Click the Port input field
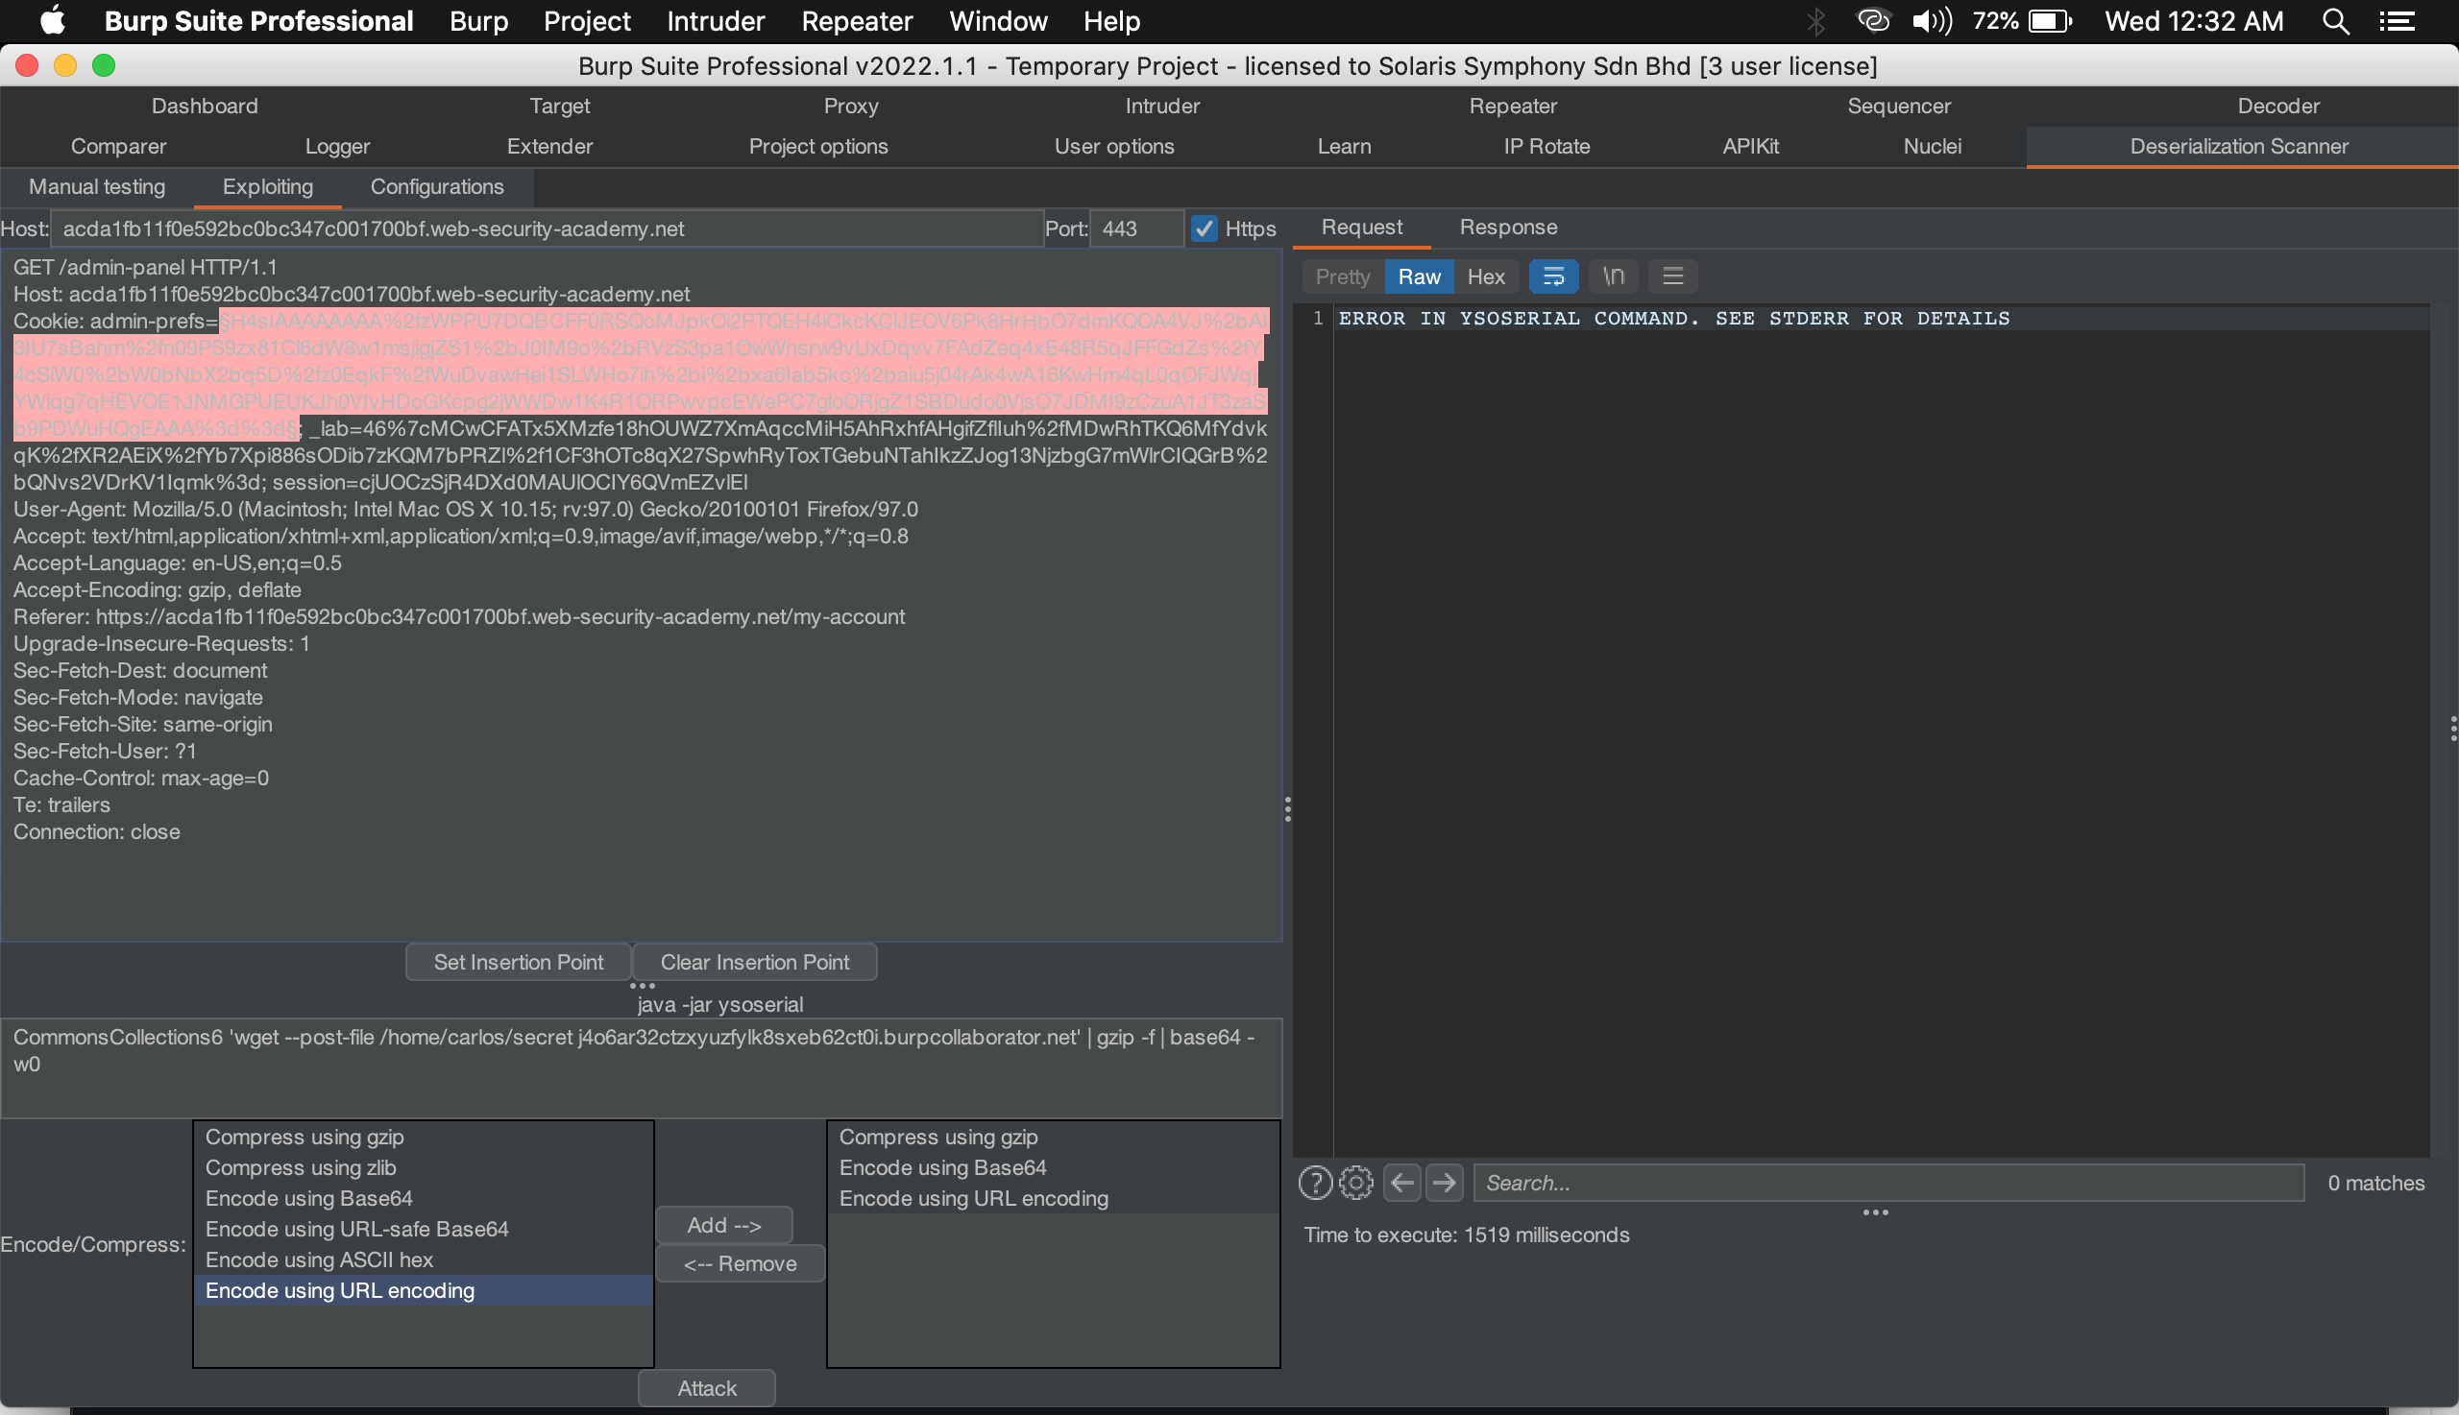 coord(1135,228)
